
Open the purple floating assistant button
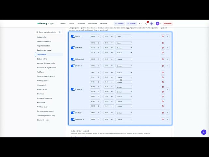click(204, 132)
